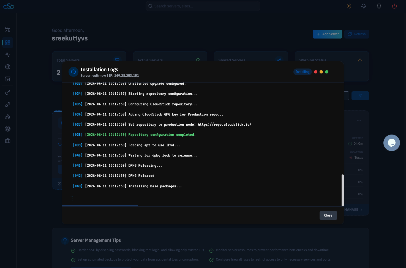Select log line 043 Installing base packages
The height and width of the screenshot is (268, 406).
coord(127,186)
